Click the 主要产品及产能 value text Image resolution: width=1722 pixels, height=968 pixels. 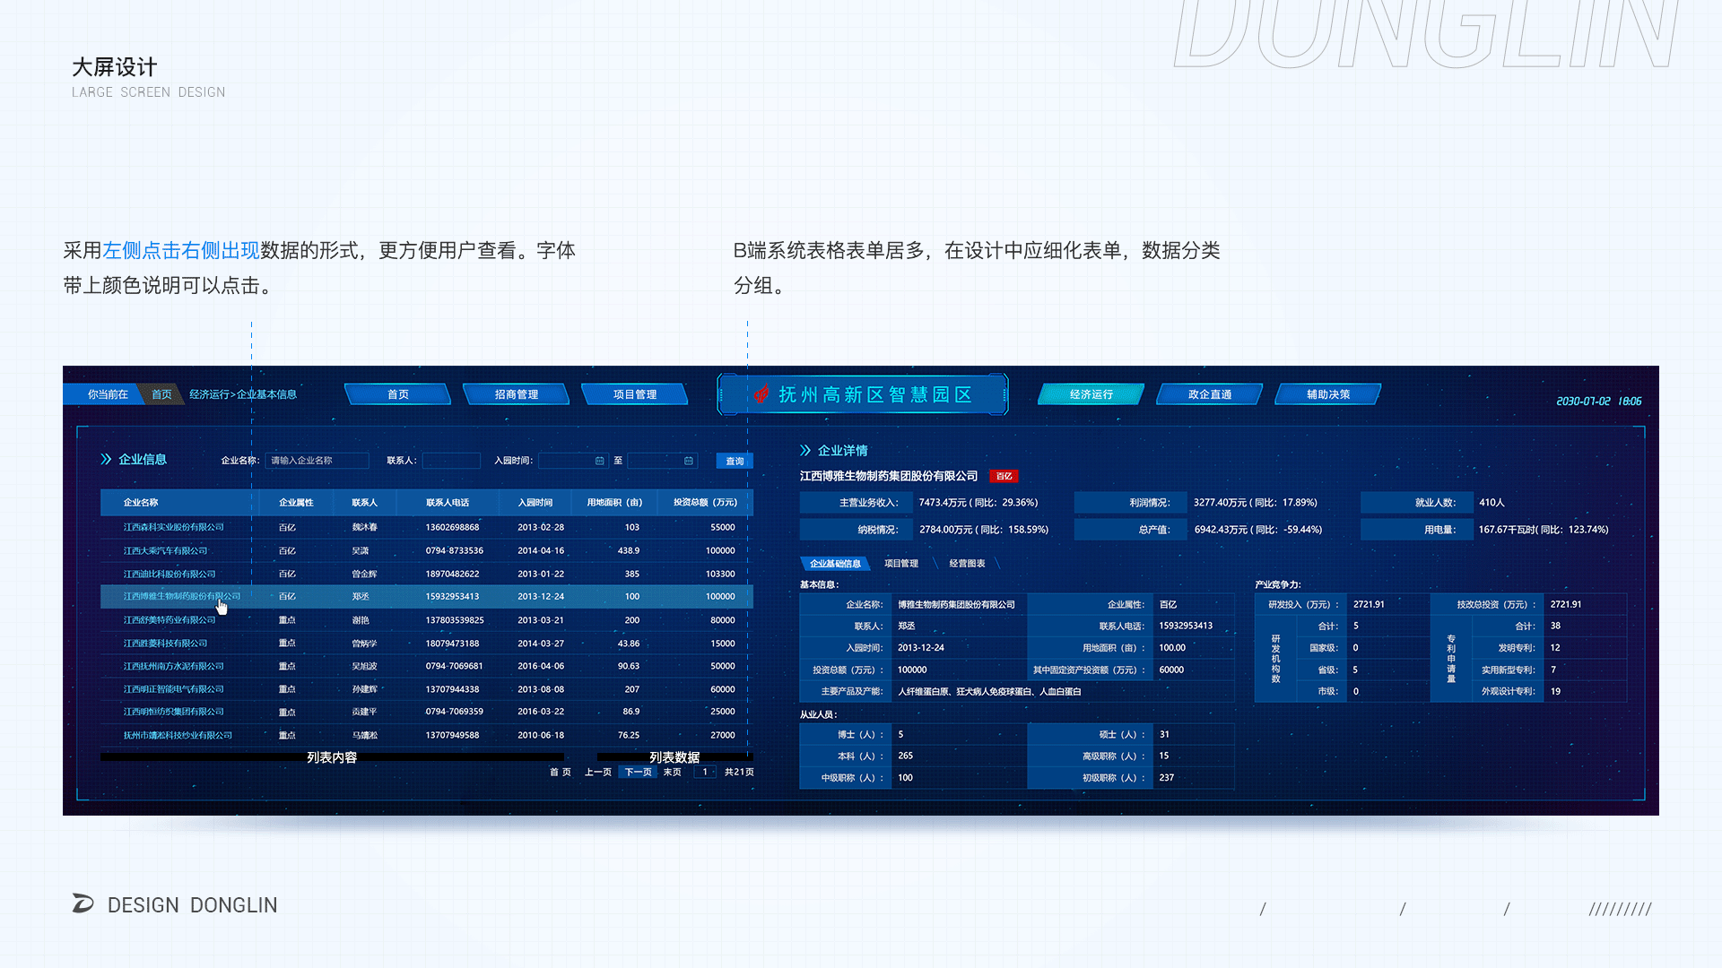[x=989, y=691]
